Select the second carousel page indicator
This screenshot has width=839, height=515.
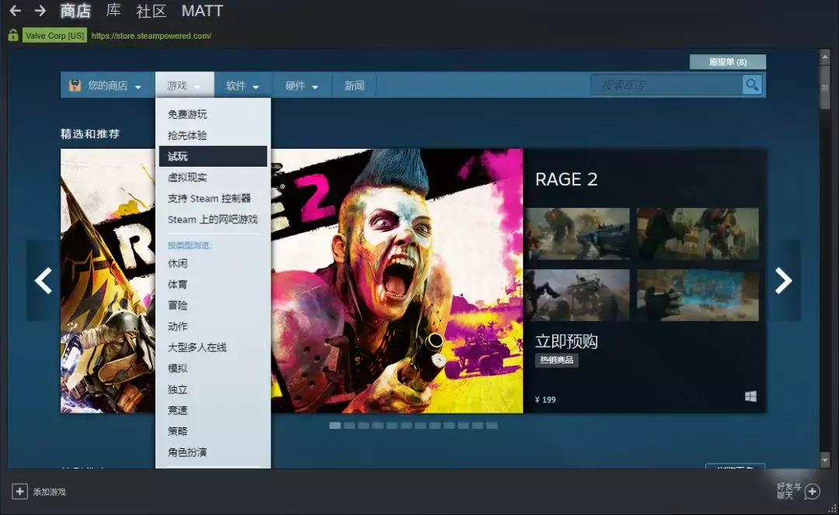[x=350, y=426]
